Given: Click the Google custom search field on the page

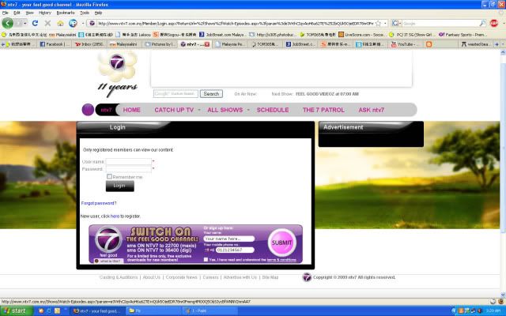Looking at the screenshot, I should (176, 93).
